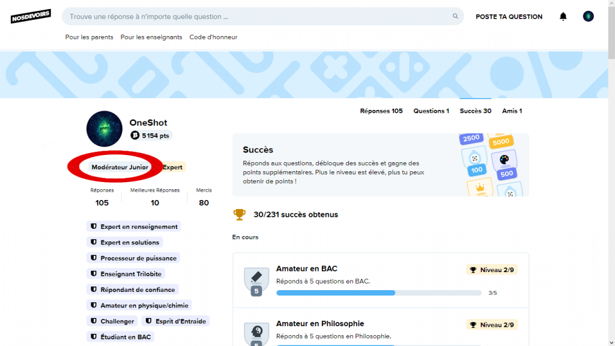Click Réponds à 5 questions en Philosophie text

pyautogui.click(x=333, y=336)
